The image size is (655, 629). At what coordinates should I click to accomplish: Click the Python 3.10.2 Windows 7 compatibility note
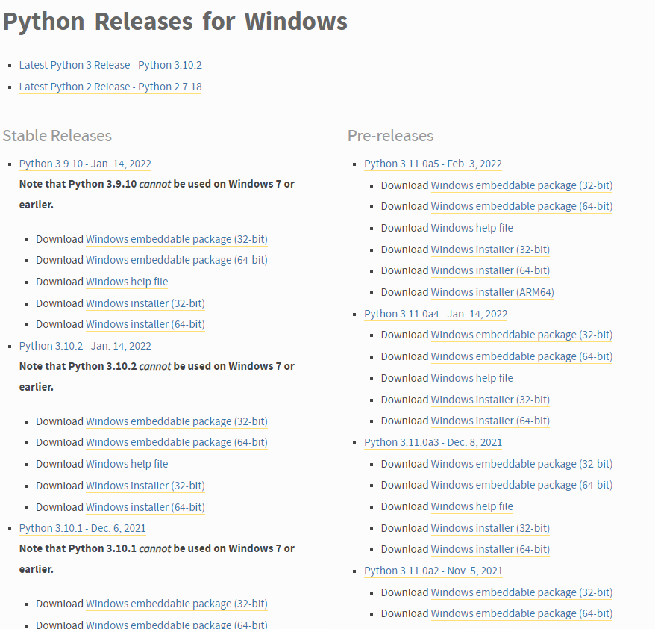pos(157,377)
